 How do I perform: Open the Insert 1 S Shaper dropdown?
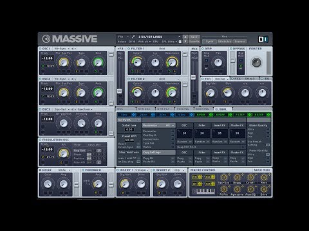pos(142,170)
